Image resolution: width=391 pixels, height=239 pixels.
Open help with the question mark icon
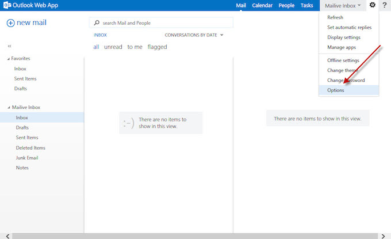coord(384,5)
